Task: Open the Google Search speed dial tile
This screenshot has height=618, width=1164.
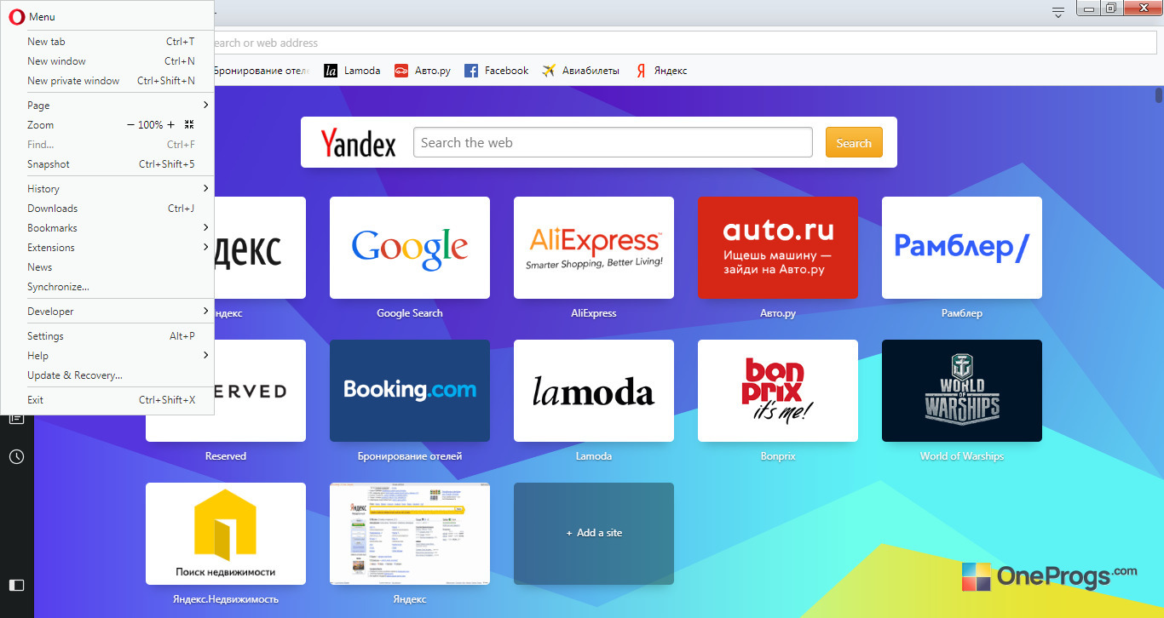Action: (x=410, y=248)
